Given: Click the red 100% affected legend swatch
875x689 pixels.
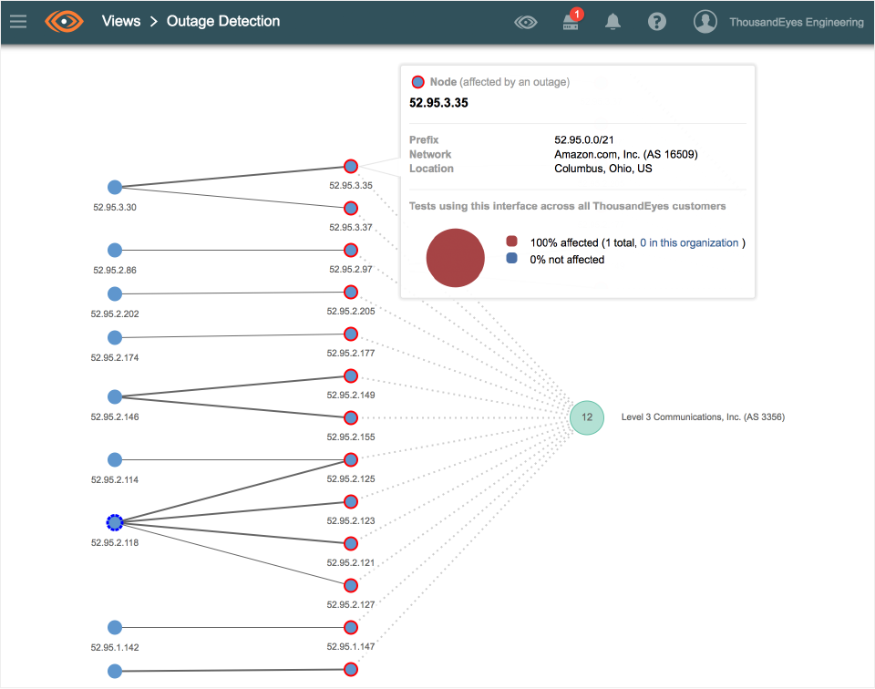Looking at the screenshot, I should pos(511,242).
